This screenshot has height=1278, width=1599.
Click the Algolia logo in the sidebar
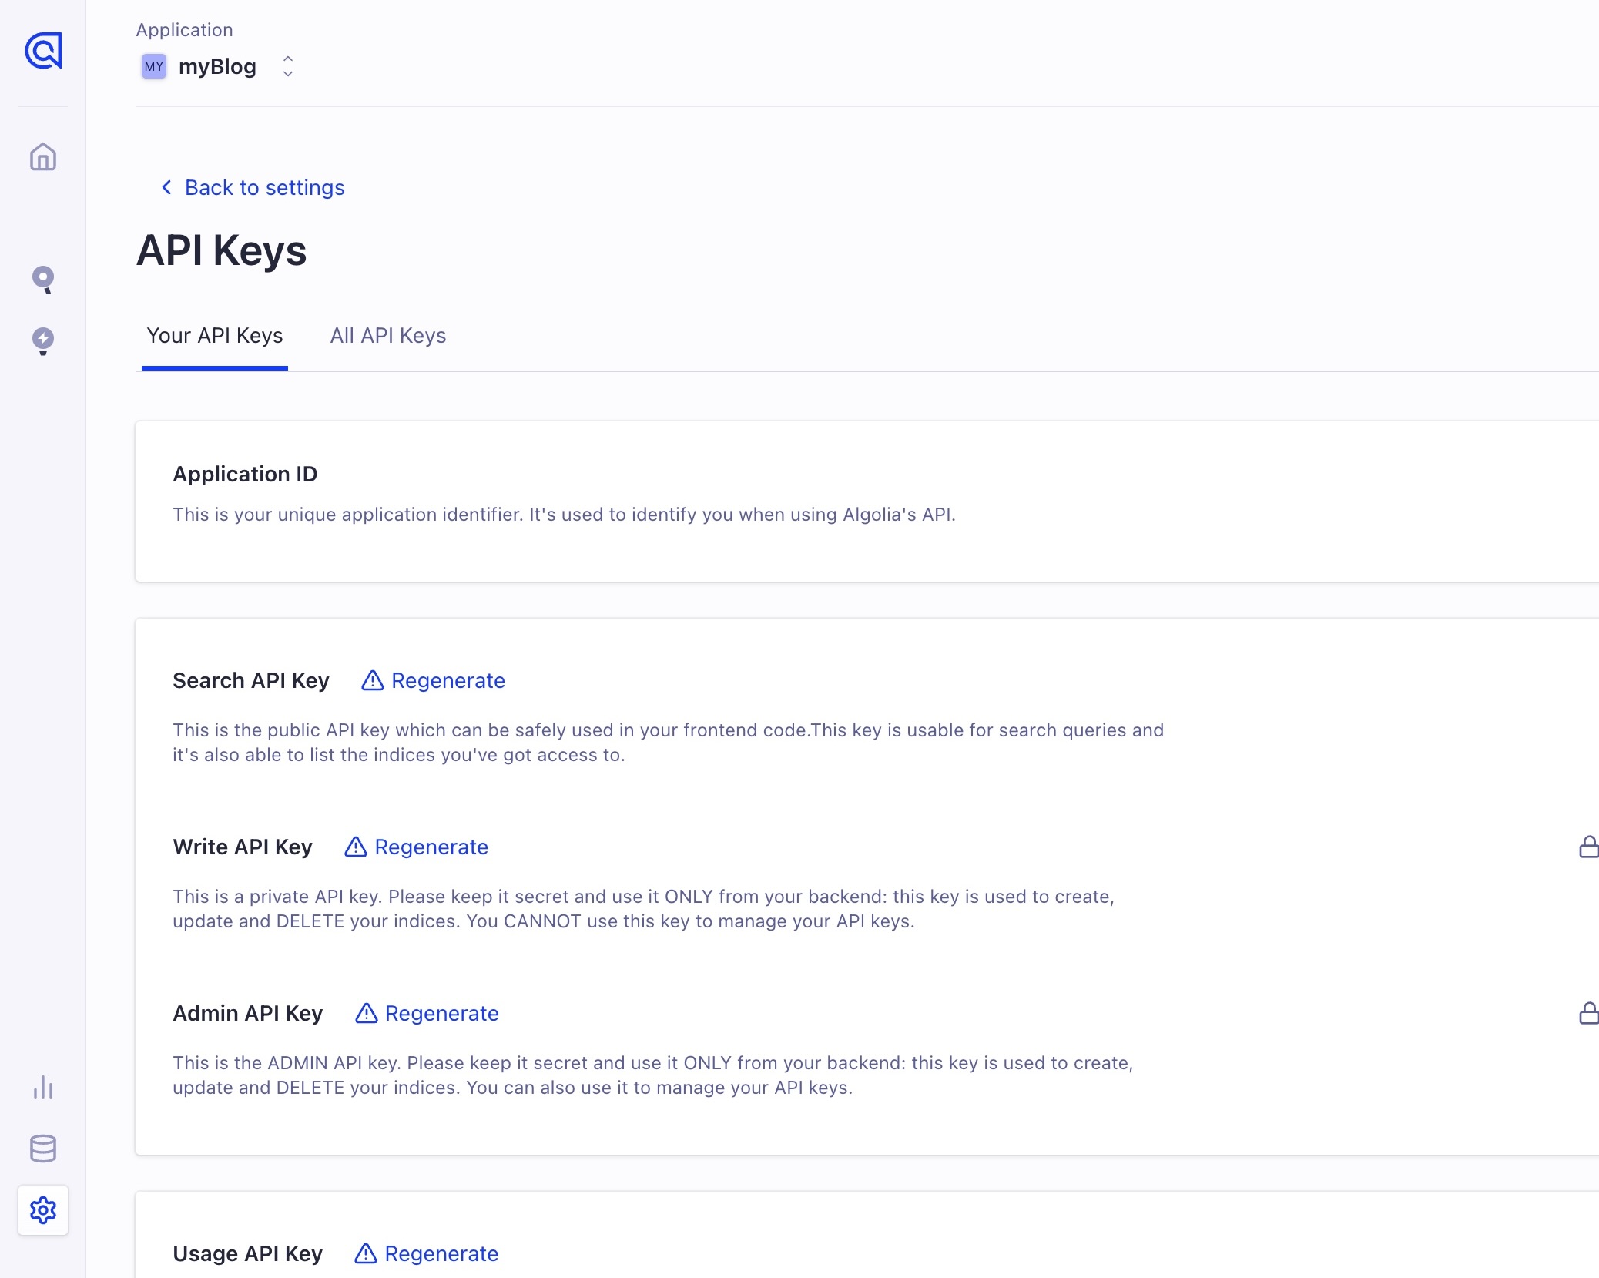click(43, 51)
